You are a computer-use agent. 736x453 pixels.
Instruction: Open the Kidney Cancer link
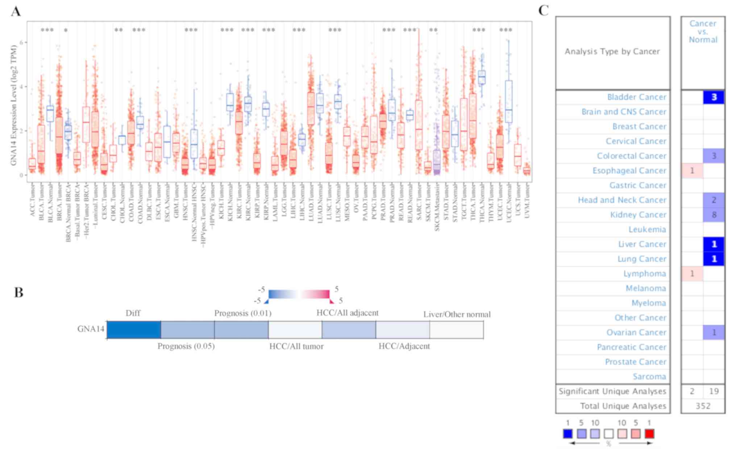638,215
